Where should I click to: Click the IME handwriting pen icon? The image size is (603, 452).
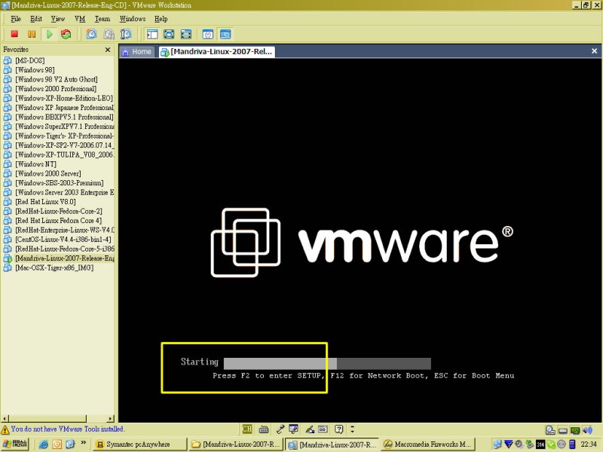tap(310, 429)
